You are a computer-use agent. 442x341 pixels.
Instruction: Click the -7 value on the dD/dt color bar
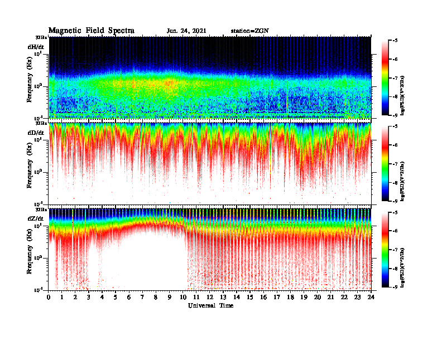[395, 164]
